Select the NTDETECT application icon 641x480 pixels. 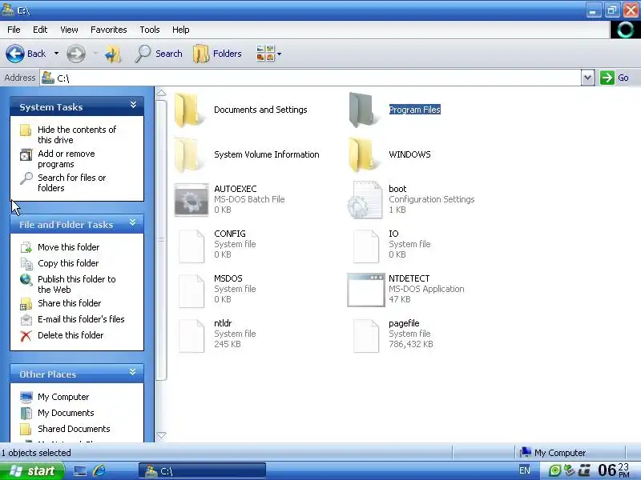(x=366, y=290)
